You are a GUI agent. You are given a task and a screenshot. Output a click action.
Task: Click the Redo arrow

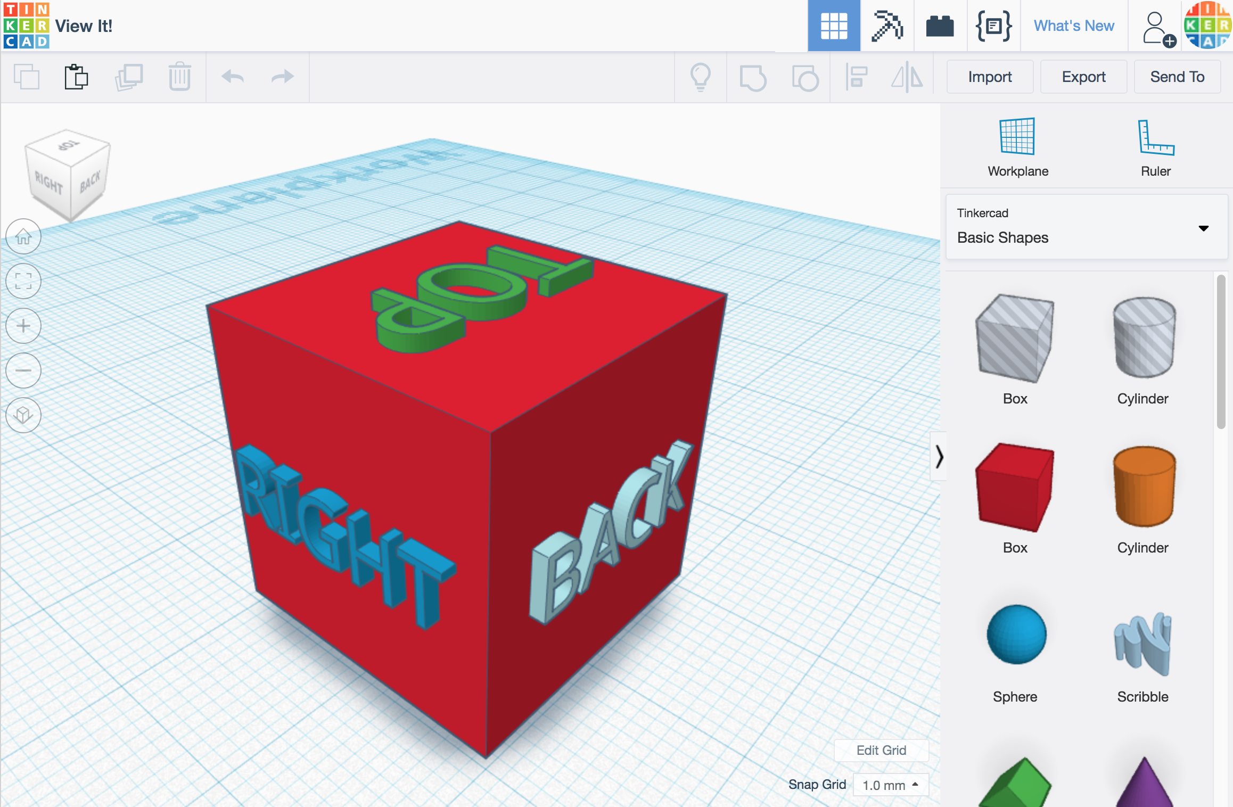[x=283, y=77]
